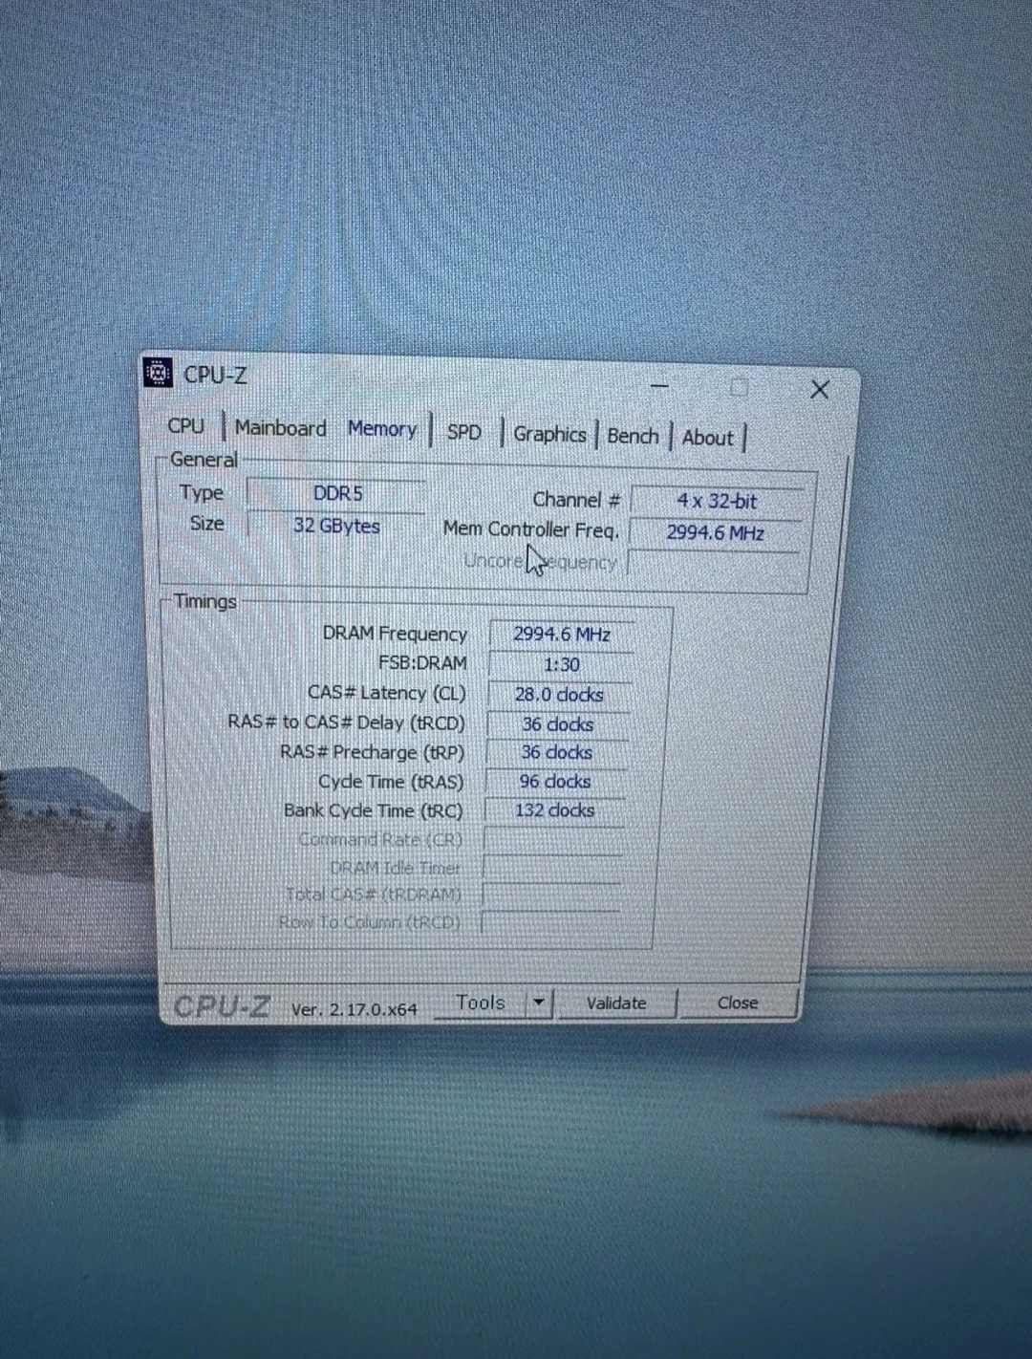Image resolution: width=1032 pixels, height=1359 pixels.
Task: Click Mem Controller Freq. 2994.6 MHz value
Action: pyautogui.click(x=716, y=532)
